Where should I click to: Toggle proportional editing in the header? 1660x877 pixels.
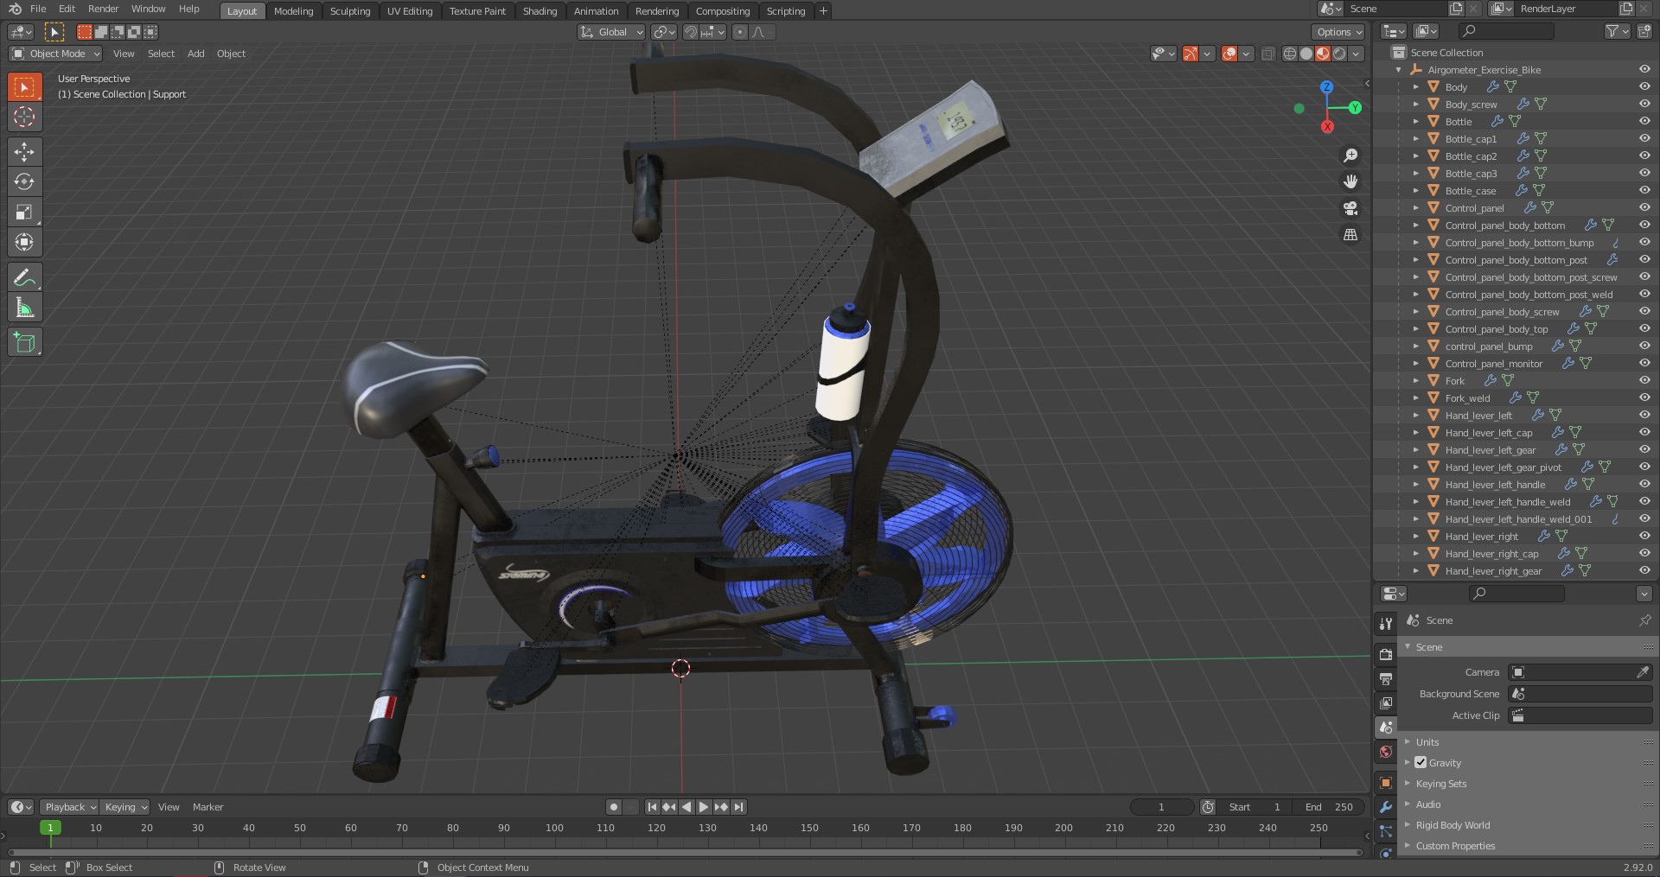pos(740,32)
